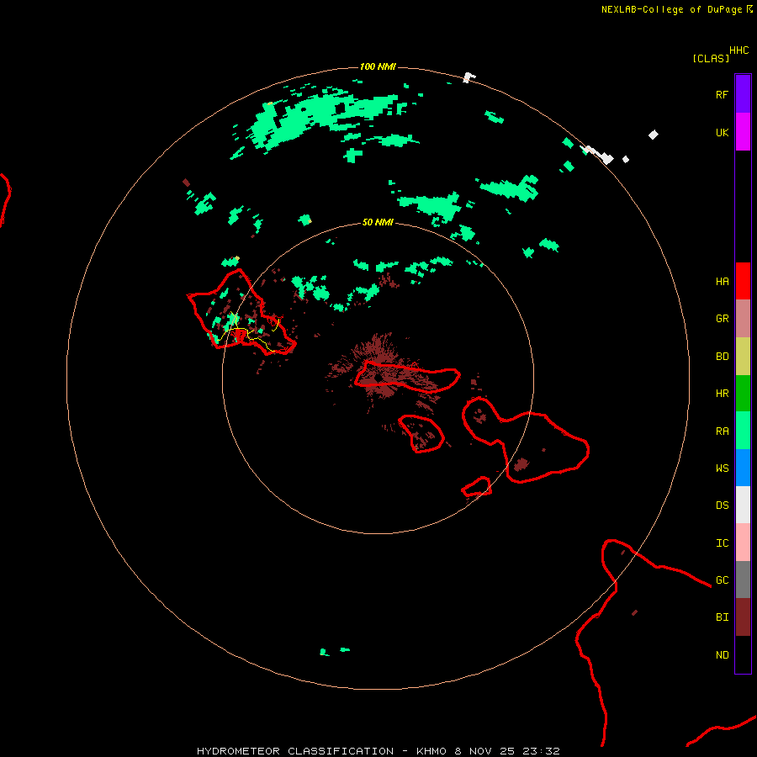The width and height of the screenshot is (757, 757).
Task: Click the RA legend label
Action: pos(722,431)
